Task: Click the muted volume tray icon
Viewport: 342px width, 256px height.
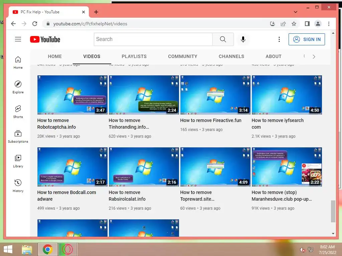Action: (x=302, y=250)
